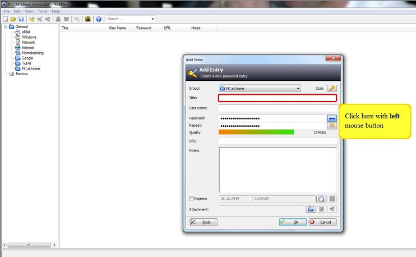Screen dimensions: 416x257
Task: Open the expiry date preset clock icon
Action: pos(321,199)
